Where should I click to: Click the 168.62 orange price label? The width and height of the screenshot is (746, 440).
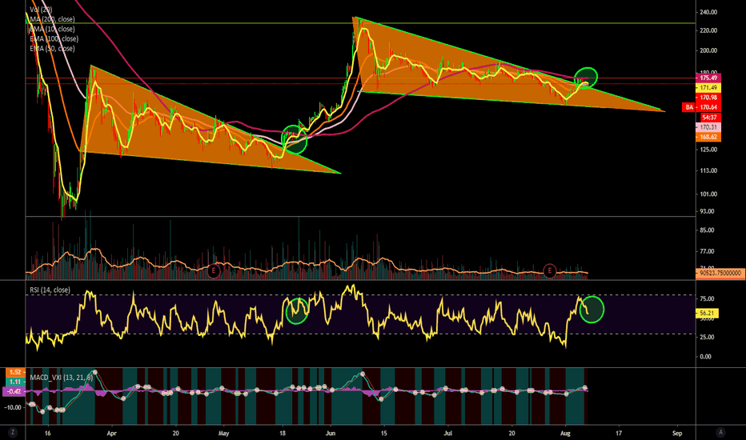(x=708, y=137)
